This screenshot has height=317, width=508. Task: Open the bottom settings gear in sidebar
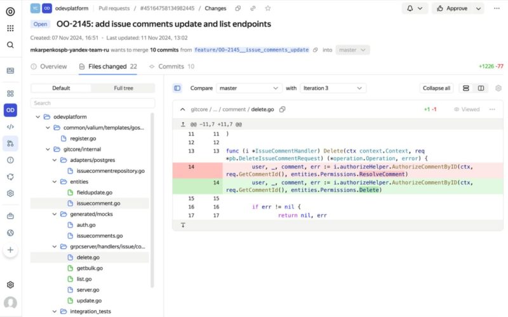[10, 285]
